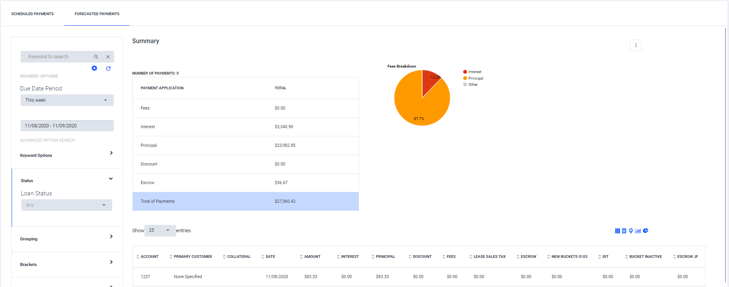Open the Show 25 entries dropdown
The height and width of the screenshot is (287, 729).
click(x=160, y=230)
